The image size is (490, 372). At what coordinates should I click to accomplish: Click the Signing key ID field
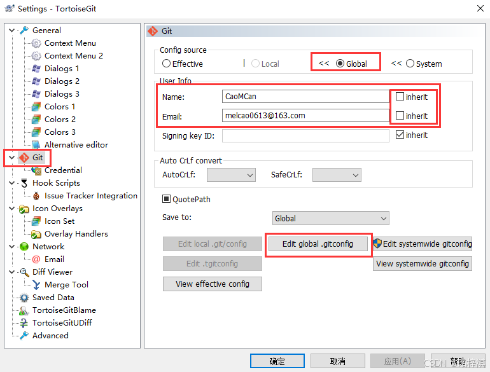305,136
